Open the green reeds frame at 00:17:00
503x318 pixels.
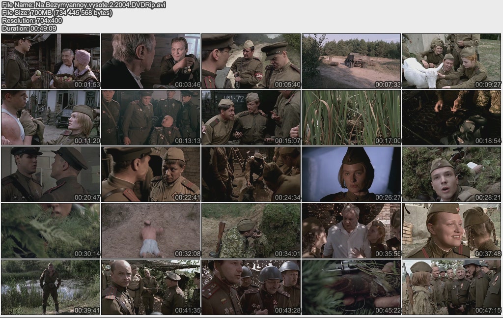tap(351, 117)
